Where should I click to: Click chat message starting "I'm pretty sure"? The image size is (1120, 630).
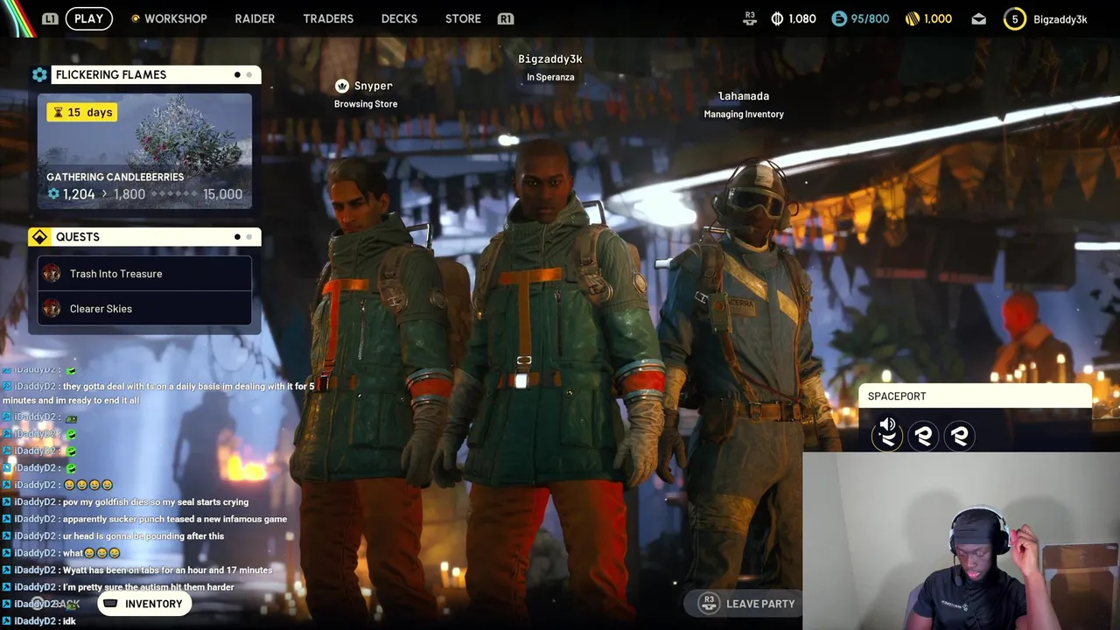pyautogui.click(x=118, y=587)
